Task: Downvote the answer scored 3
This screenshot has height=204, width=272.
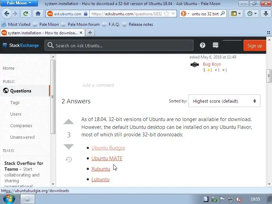Action: click(x=69, y=147)
